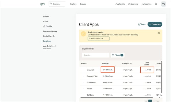Screen dimensions: 171x102
Task: Click the Engagedly client ID value
Action: (107, 70)
